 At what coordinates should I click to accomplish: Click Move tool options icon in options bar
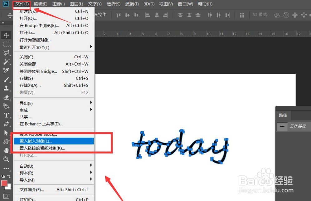[10, 15]
